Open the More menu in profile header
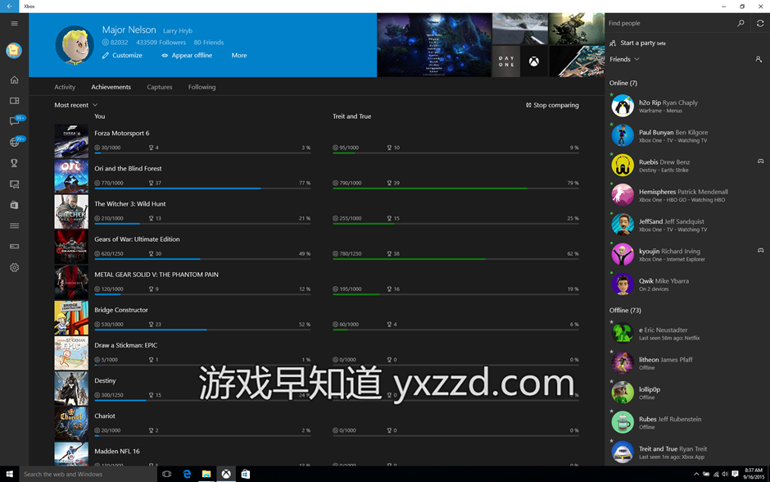770x482 pixels. coord(239,55)
